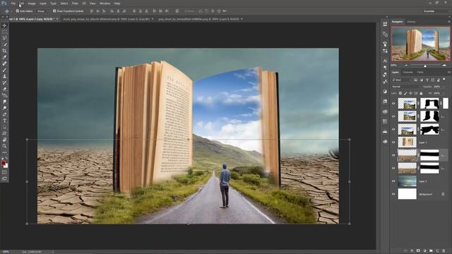The image size is (452, 254).
Task: Hide the Background layer via eye icon
Action: click(x=393, y=194)
